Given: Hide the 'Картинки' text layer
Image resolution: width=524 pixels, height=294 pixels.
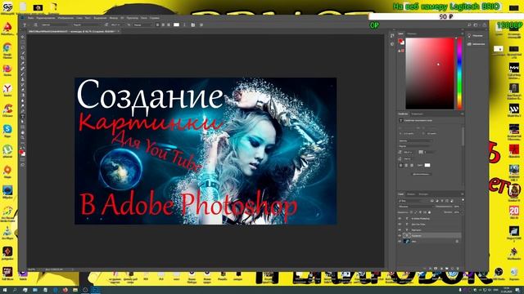Looking at the screenshot, I should [x=400, y=229].
